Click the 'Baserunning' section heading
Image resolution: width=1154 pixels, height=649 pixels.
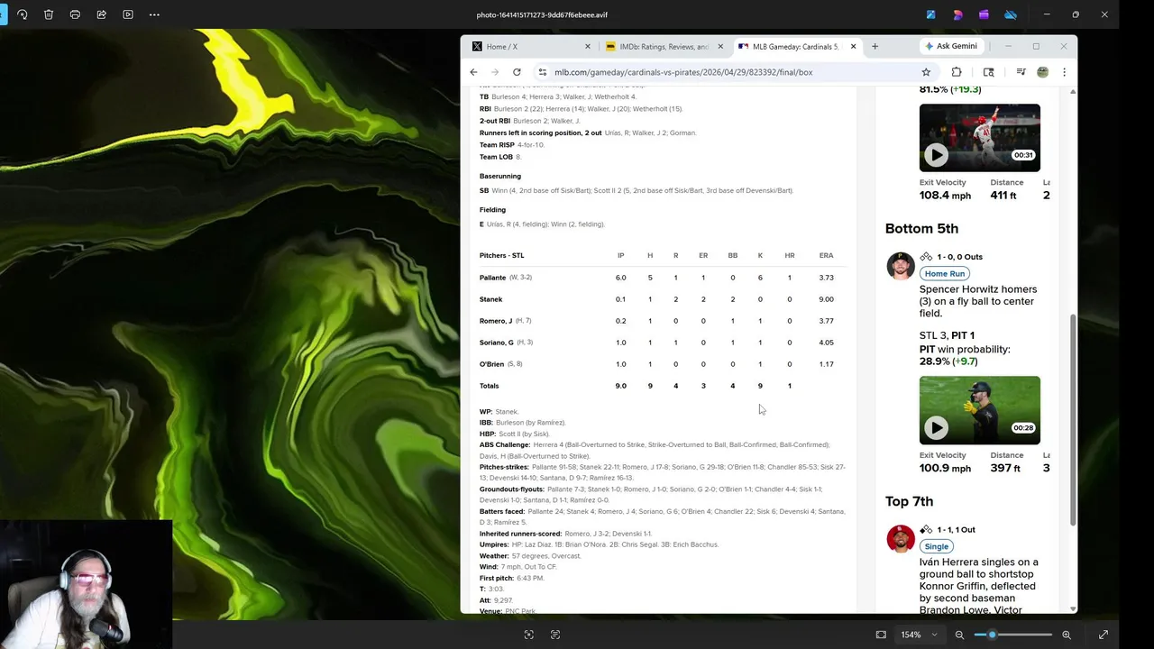(x=500, y=176)
